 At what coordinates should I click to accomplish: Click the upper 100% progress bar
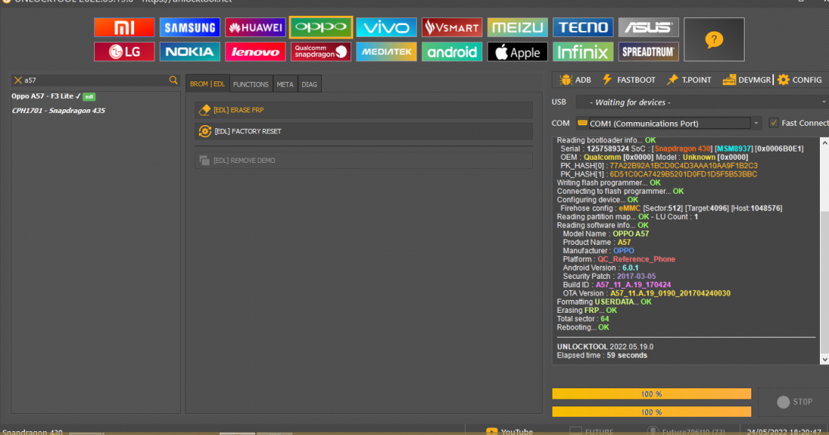pos(651,394)
